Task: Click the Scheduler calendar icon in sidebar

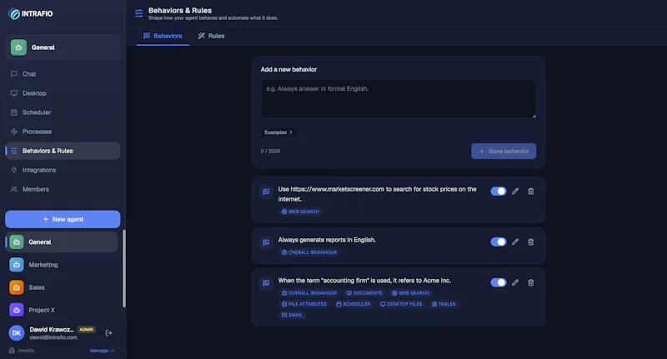Action: (x=14, y=112)
